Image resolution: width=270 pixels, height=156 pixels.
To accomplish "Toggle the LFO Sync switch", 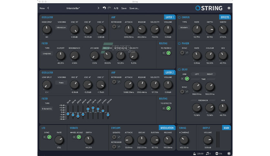I will point(47,137).
